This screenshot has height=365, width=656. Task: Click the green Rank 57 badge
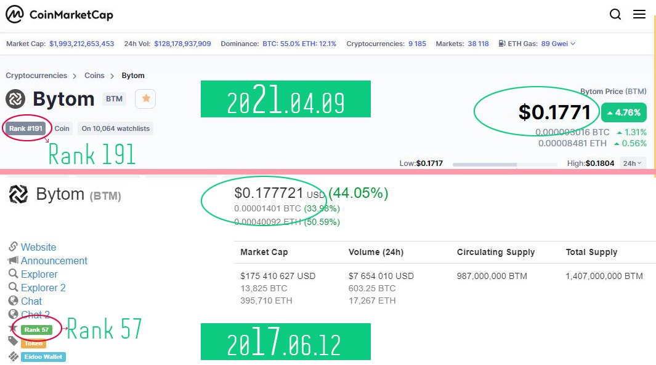point(36,329)
